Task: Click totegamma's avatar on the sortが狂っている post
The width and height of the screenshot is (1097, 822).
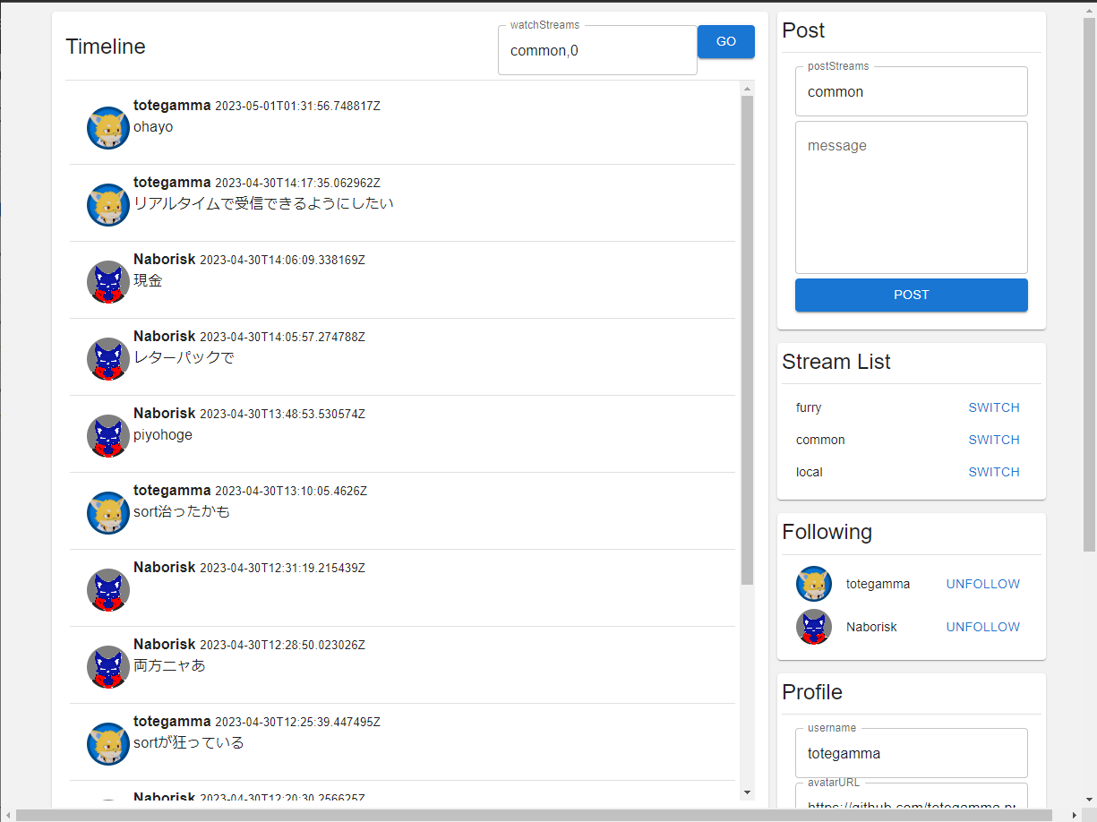Action: tap(108, 744)
